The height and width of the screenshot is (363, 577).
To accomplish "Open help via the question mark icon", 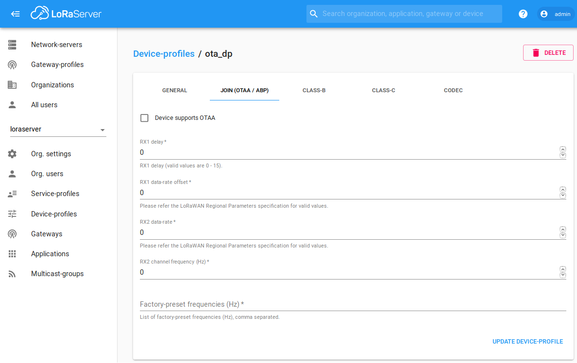I will [x=523, y=14].
